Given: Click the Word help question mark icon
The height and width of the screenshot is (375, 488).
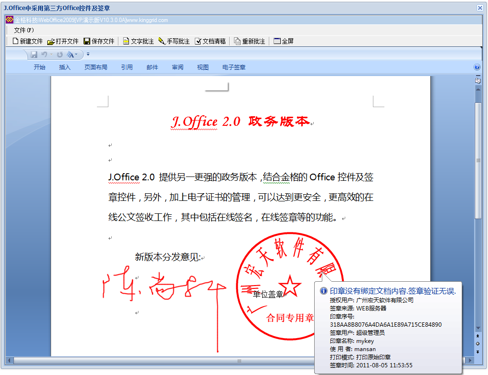Looking at the screenshot, I should pyautogui.click(x=477, y=67).
